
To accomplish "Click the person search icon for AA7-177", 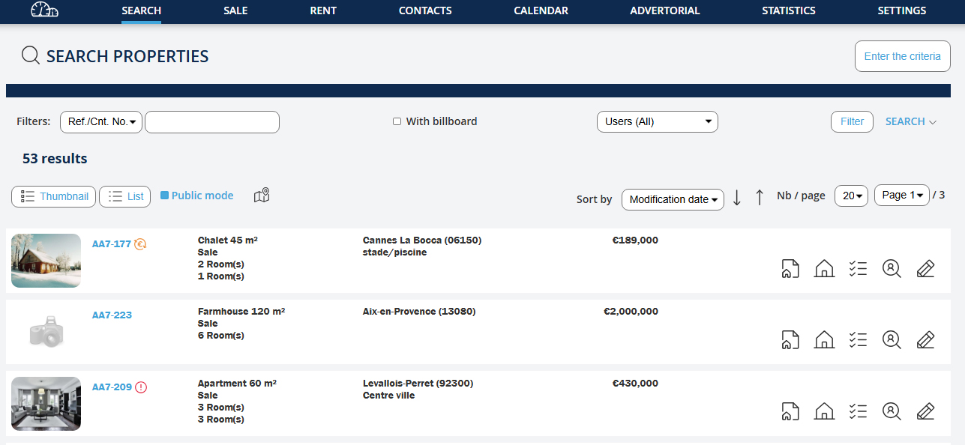I will coord(892,268).
